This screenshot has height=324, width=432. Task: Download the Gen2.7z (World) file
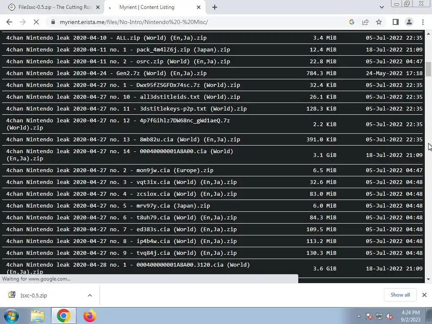click(x=106, y=73)
